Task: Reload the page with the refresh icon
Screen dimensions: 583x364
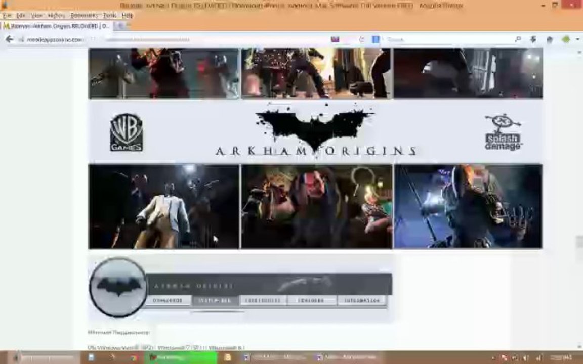Action: (362, 39)
